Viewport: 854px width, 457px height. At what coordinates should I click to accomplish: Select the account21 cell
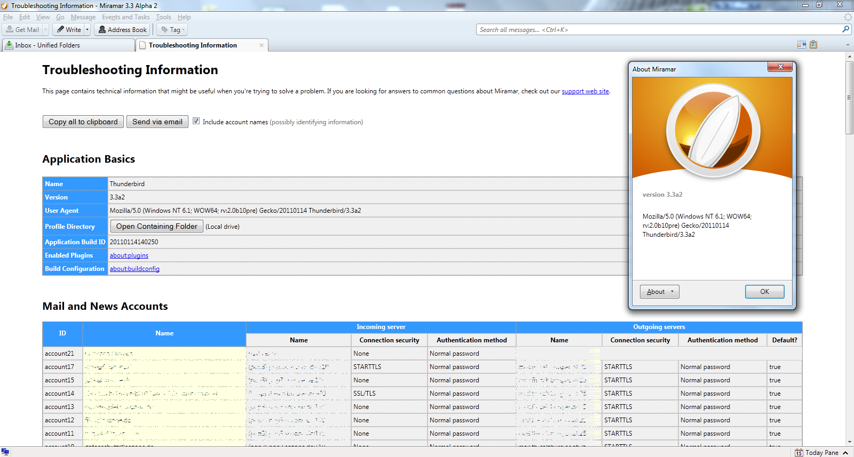click(x=62, y=354)
